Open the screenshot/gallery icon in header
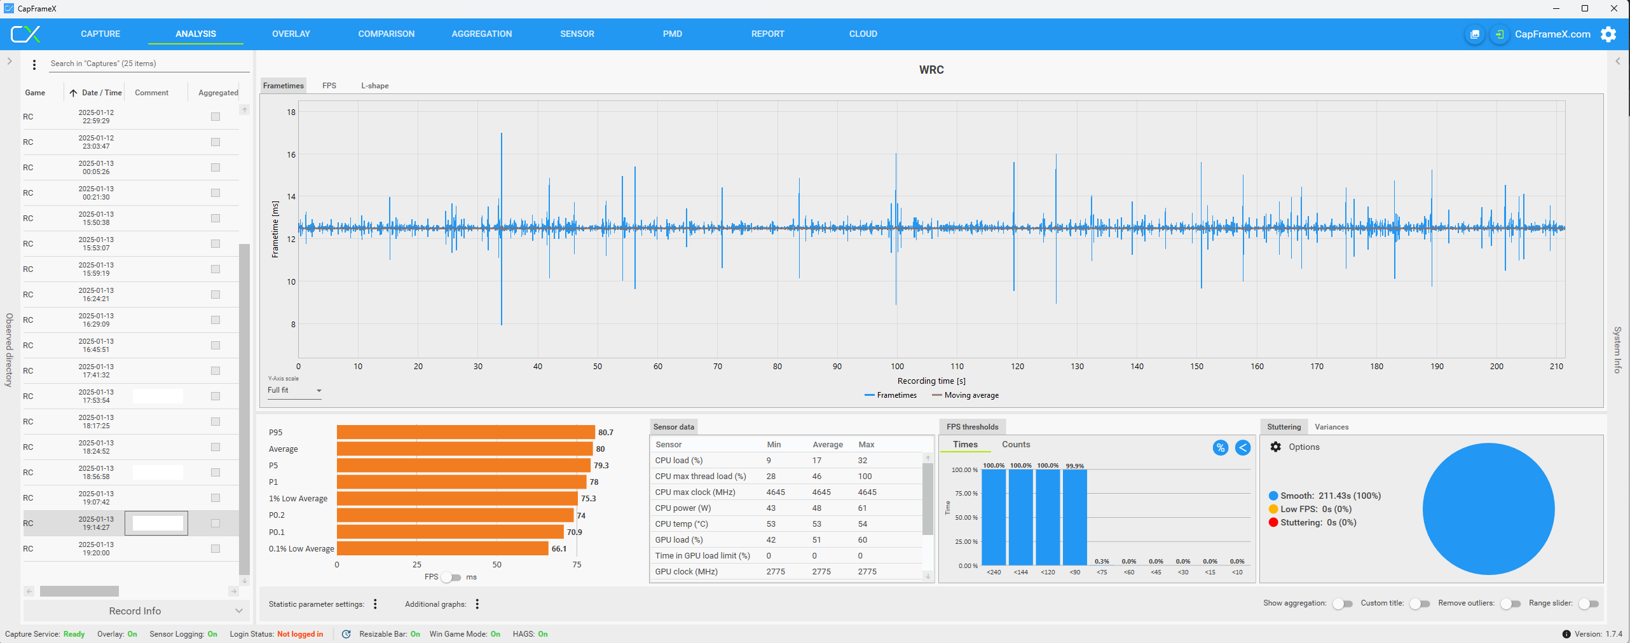The width and height of the screenshot is (1630, 643). coord(1474,34)
